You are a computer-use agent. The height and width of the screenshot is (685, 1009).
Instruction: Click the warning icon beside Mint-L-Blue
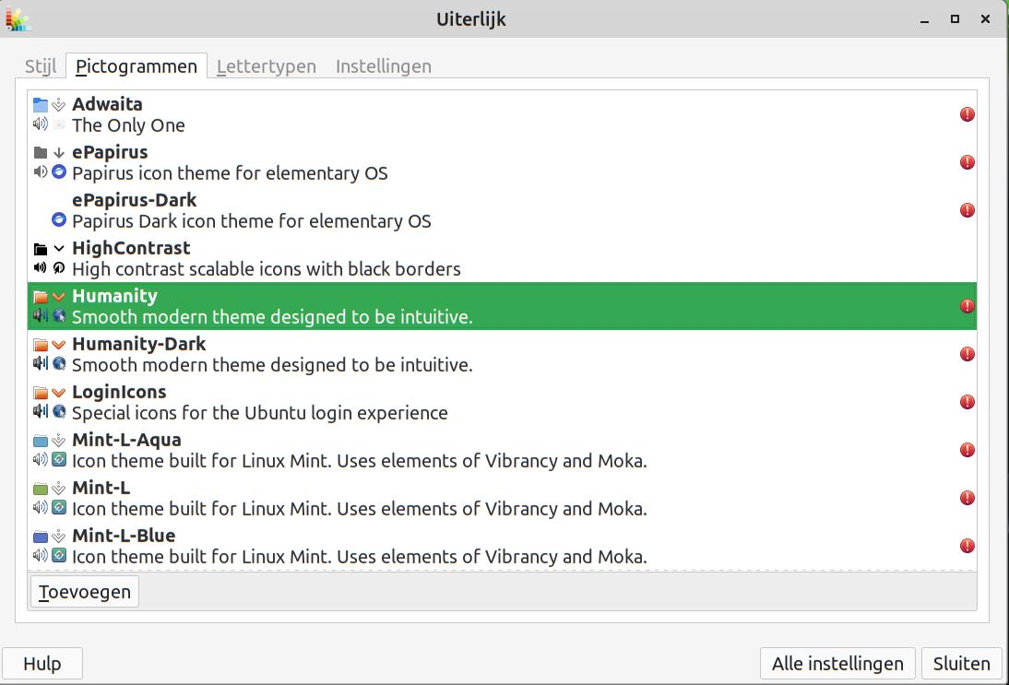coord(967,546)
